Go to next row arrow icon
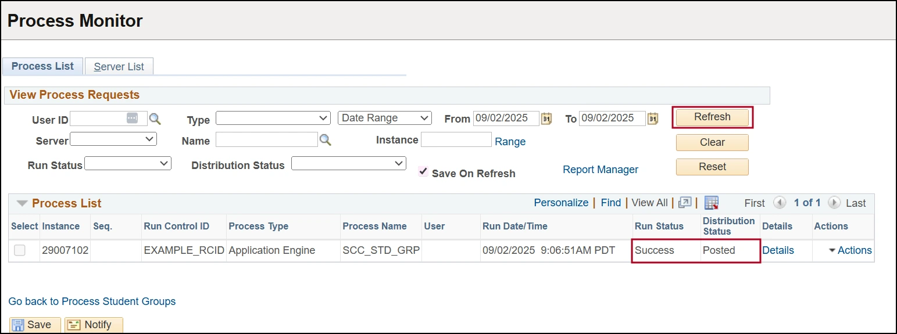Screen dimensions: 897x334 (x=834, y=203)
